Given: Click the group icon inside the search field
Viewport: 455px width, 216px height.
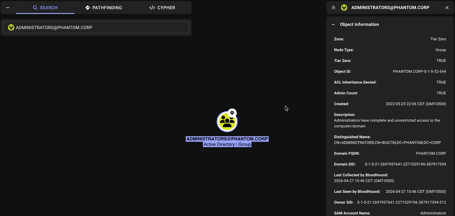Looking at the screenshot, I should pyautogui.click(x=11, y=28).
